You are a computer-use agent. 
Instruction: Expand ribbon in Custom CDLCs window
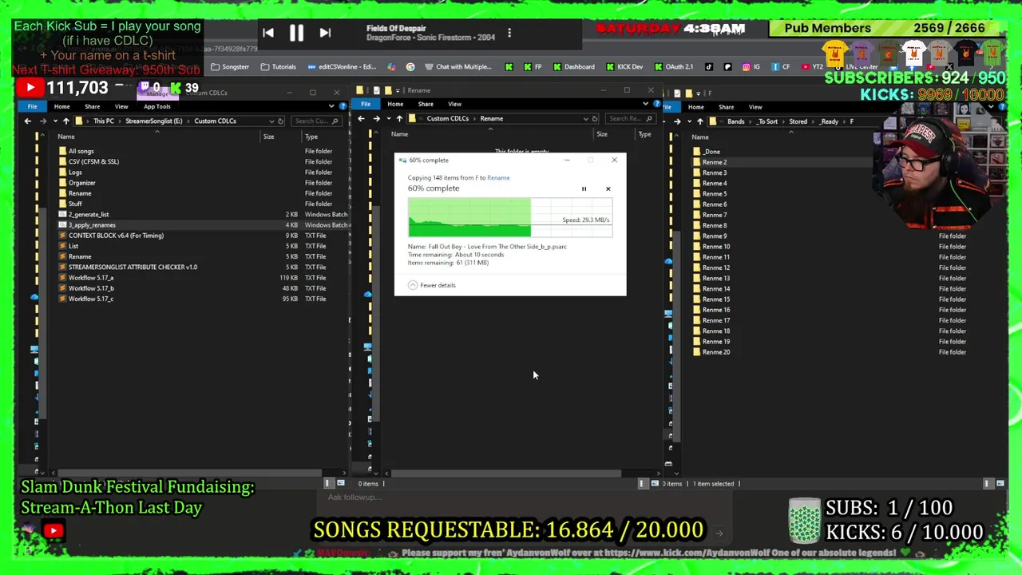pos(331,106)
